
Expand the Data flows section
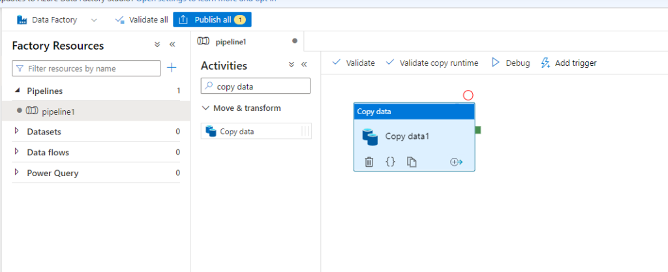[x=17, y=153]
